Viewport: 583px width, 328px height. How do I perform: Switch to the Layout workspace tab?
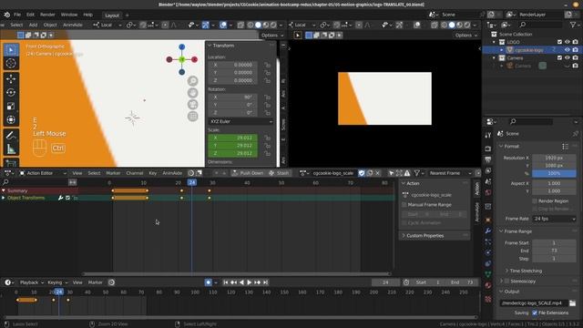tap(111, 15)
